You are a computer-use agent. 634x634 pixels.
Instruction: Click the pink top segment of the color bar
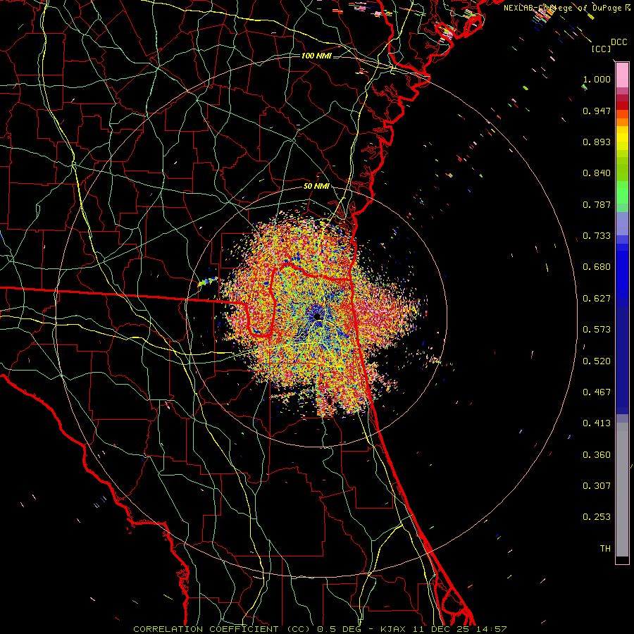point(622,75)
